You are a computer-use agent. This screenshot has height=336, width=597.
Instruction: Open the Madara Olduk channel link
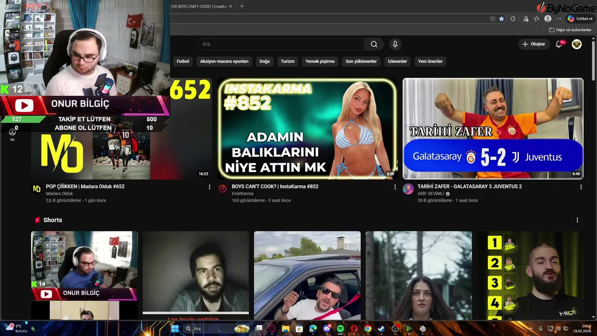[x=59, y=194]
